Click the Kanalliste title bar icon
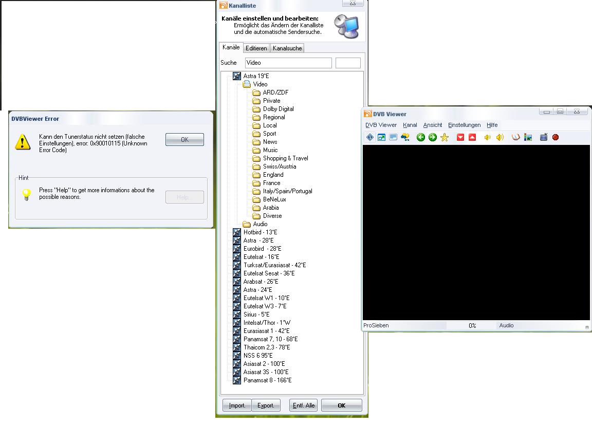Screen dimensions: 592x444 (224, 5)
